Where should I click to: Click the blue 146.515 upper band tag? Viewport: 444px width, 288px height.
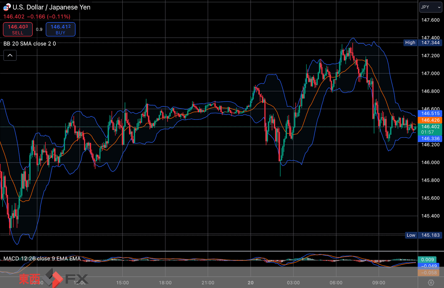click(x=430, y=113)
